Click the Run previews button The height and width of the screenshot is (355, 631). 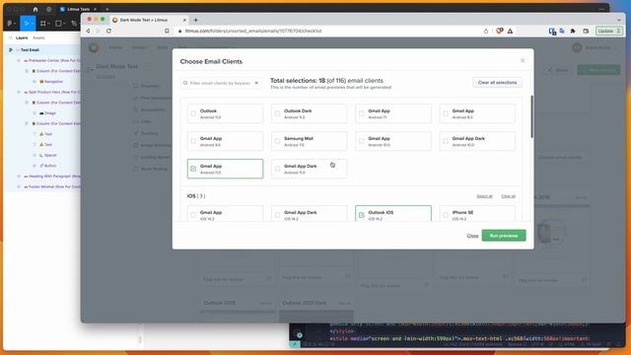tap(504, 236)
